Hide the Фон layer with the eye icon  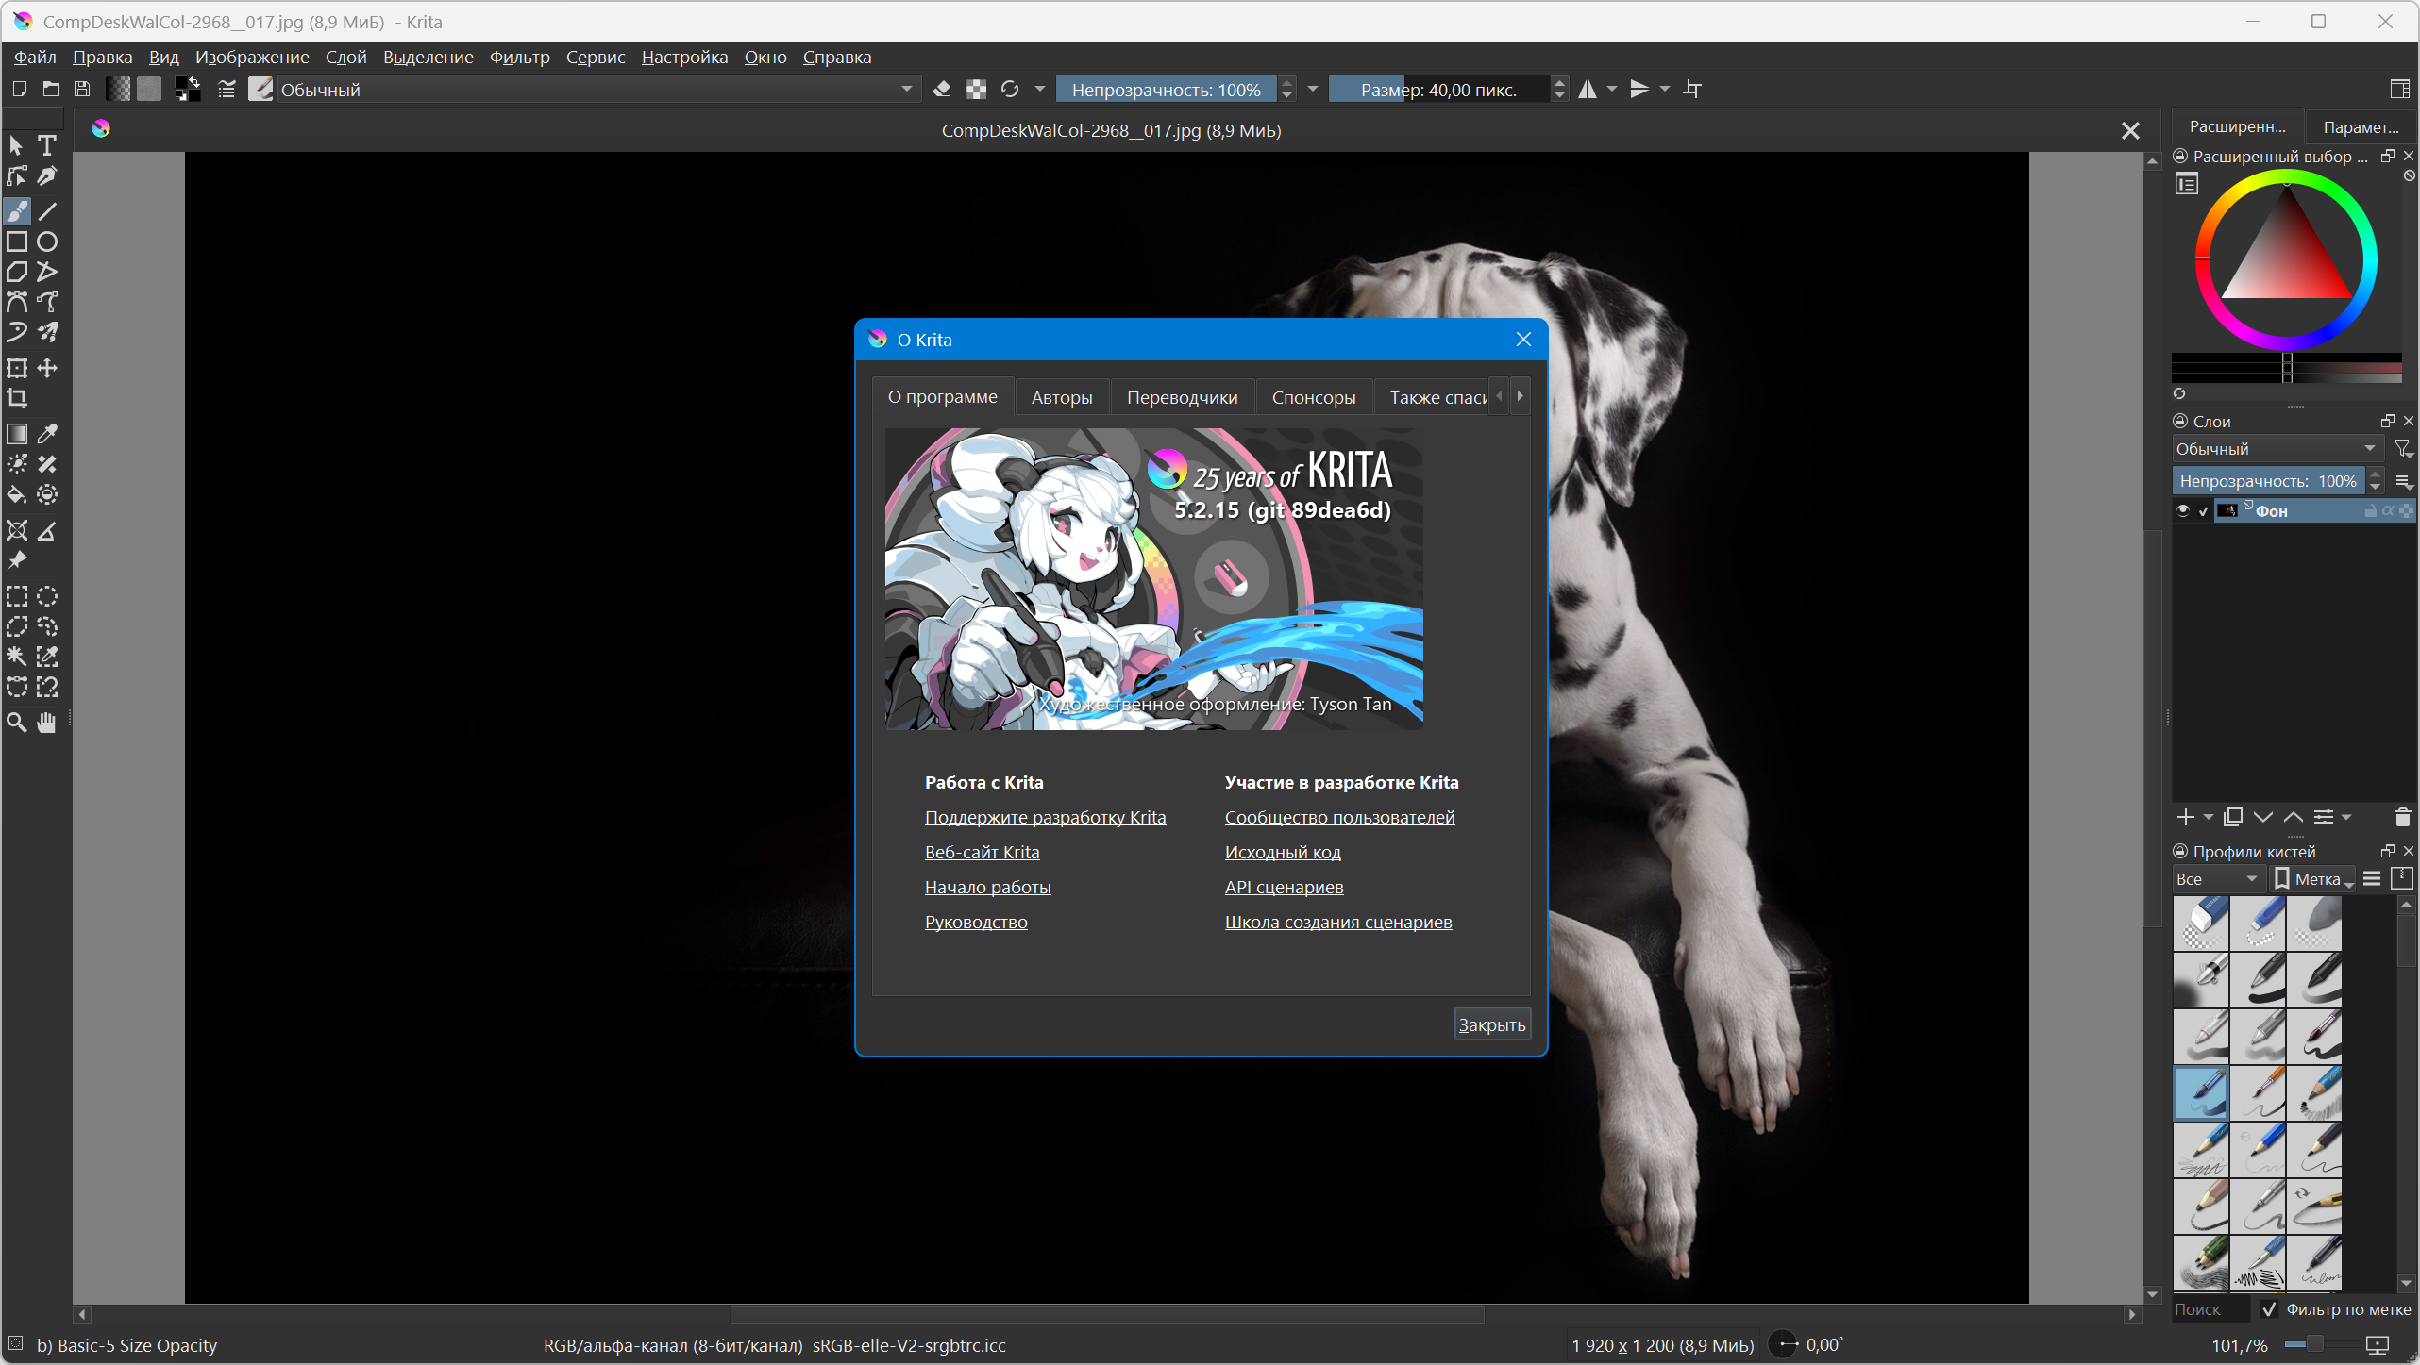click(2183, 511)
